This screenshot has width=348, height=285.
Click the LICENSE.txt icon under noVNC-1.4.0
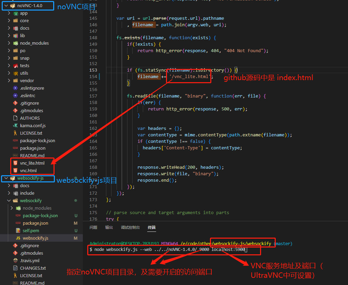[15, 133]
